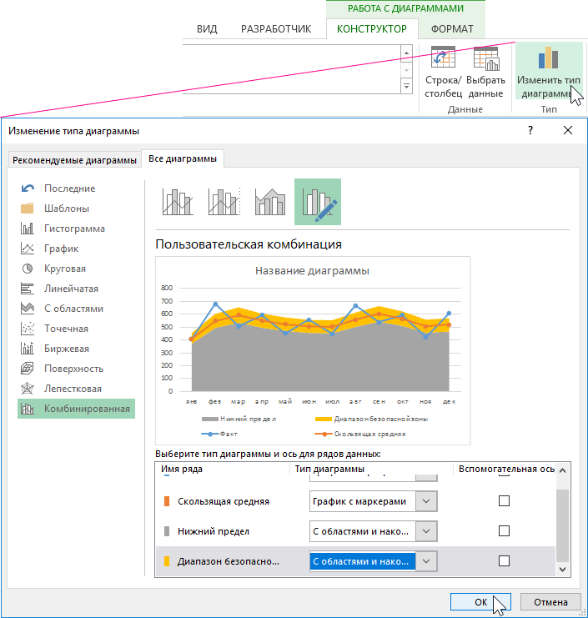This screenshot has height=618, width=588.
Task: Click the Отмена button
Action: pyautogui.click(x=550, y=602)
